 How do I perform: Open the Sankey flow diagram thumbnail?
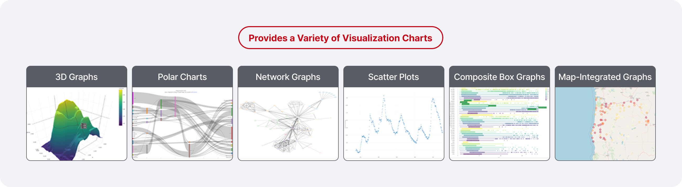pos(182,124)
